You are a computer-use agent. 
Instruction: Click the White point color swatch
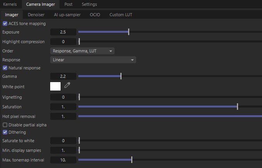click(x=55, y=86)
